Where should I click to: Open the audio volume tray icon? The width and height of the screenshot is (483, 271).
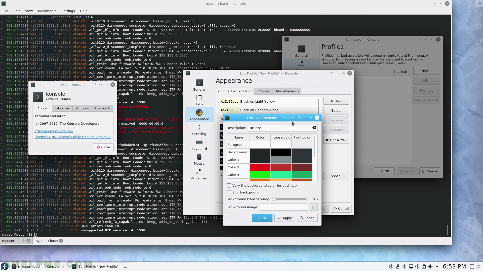(x=430, y=266)
